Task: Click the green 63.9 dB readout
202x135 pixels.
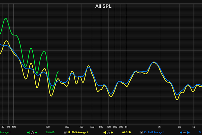Action: pyautogui.click(x=50, y=132)
